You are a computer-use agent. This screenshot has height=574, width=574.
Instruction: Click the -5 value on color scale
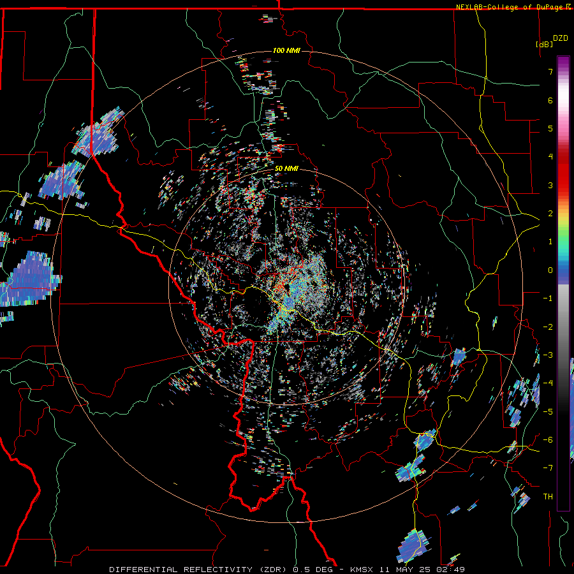tap(548, 412)
